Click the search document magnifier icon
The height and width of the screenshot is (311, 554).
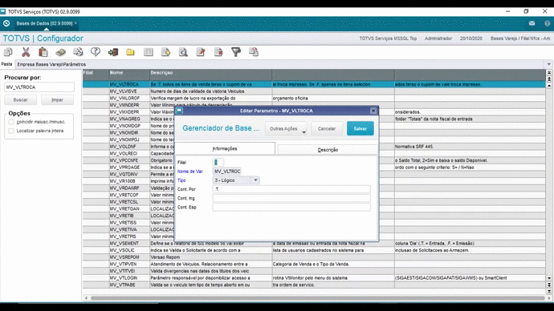point(183,52)
